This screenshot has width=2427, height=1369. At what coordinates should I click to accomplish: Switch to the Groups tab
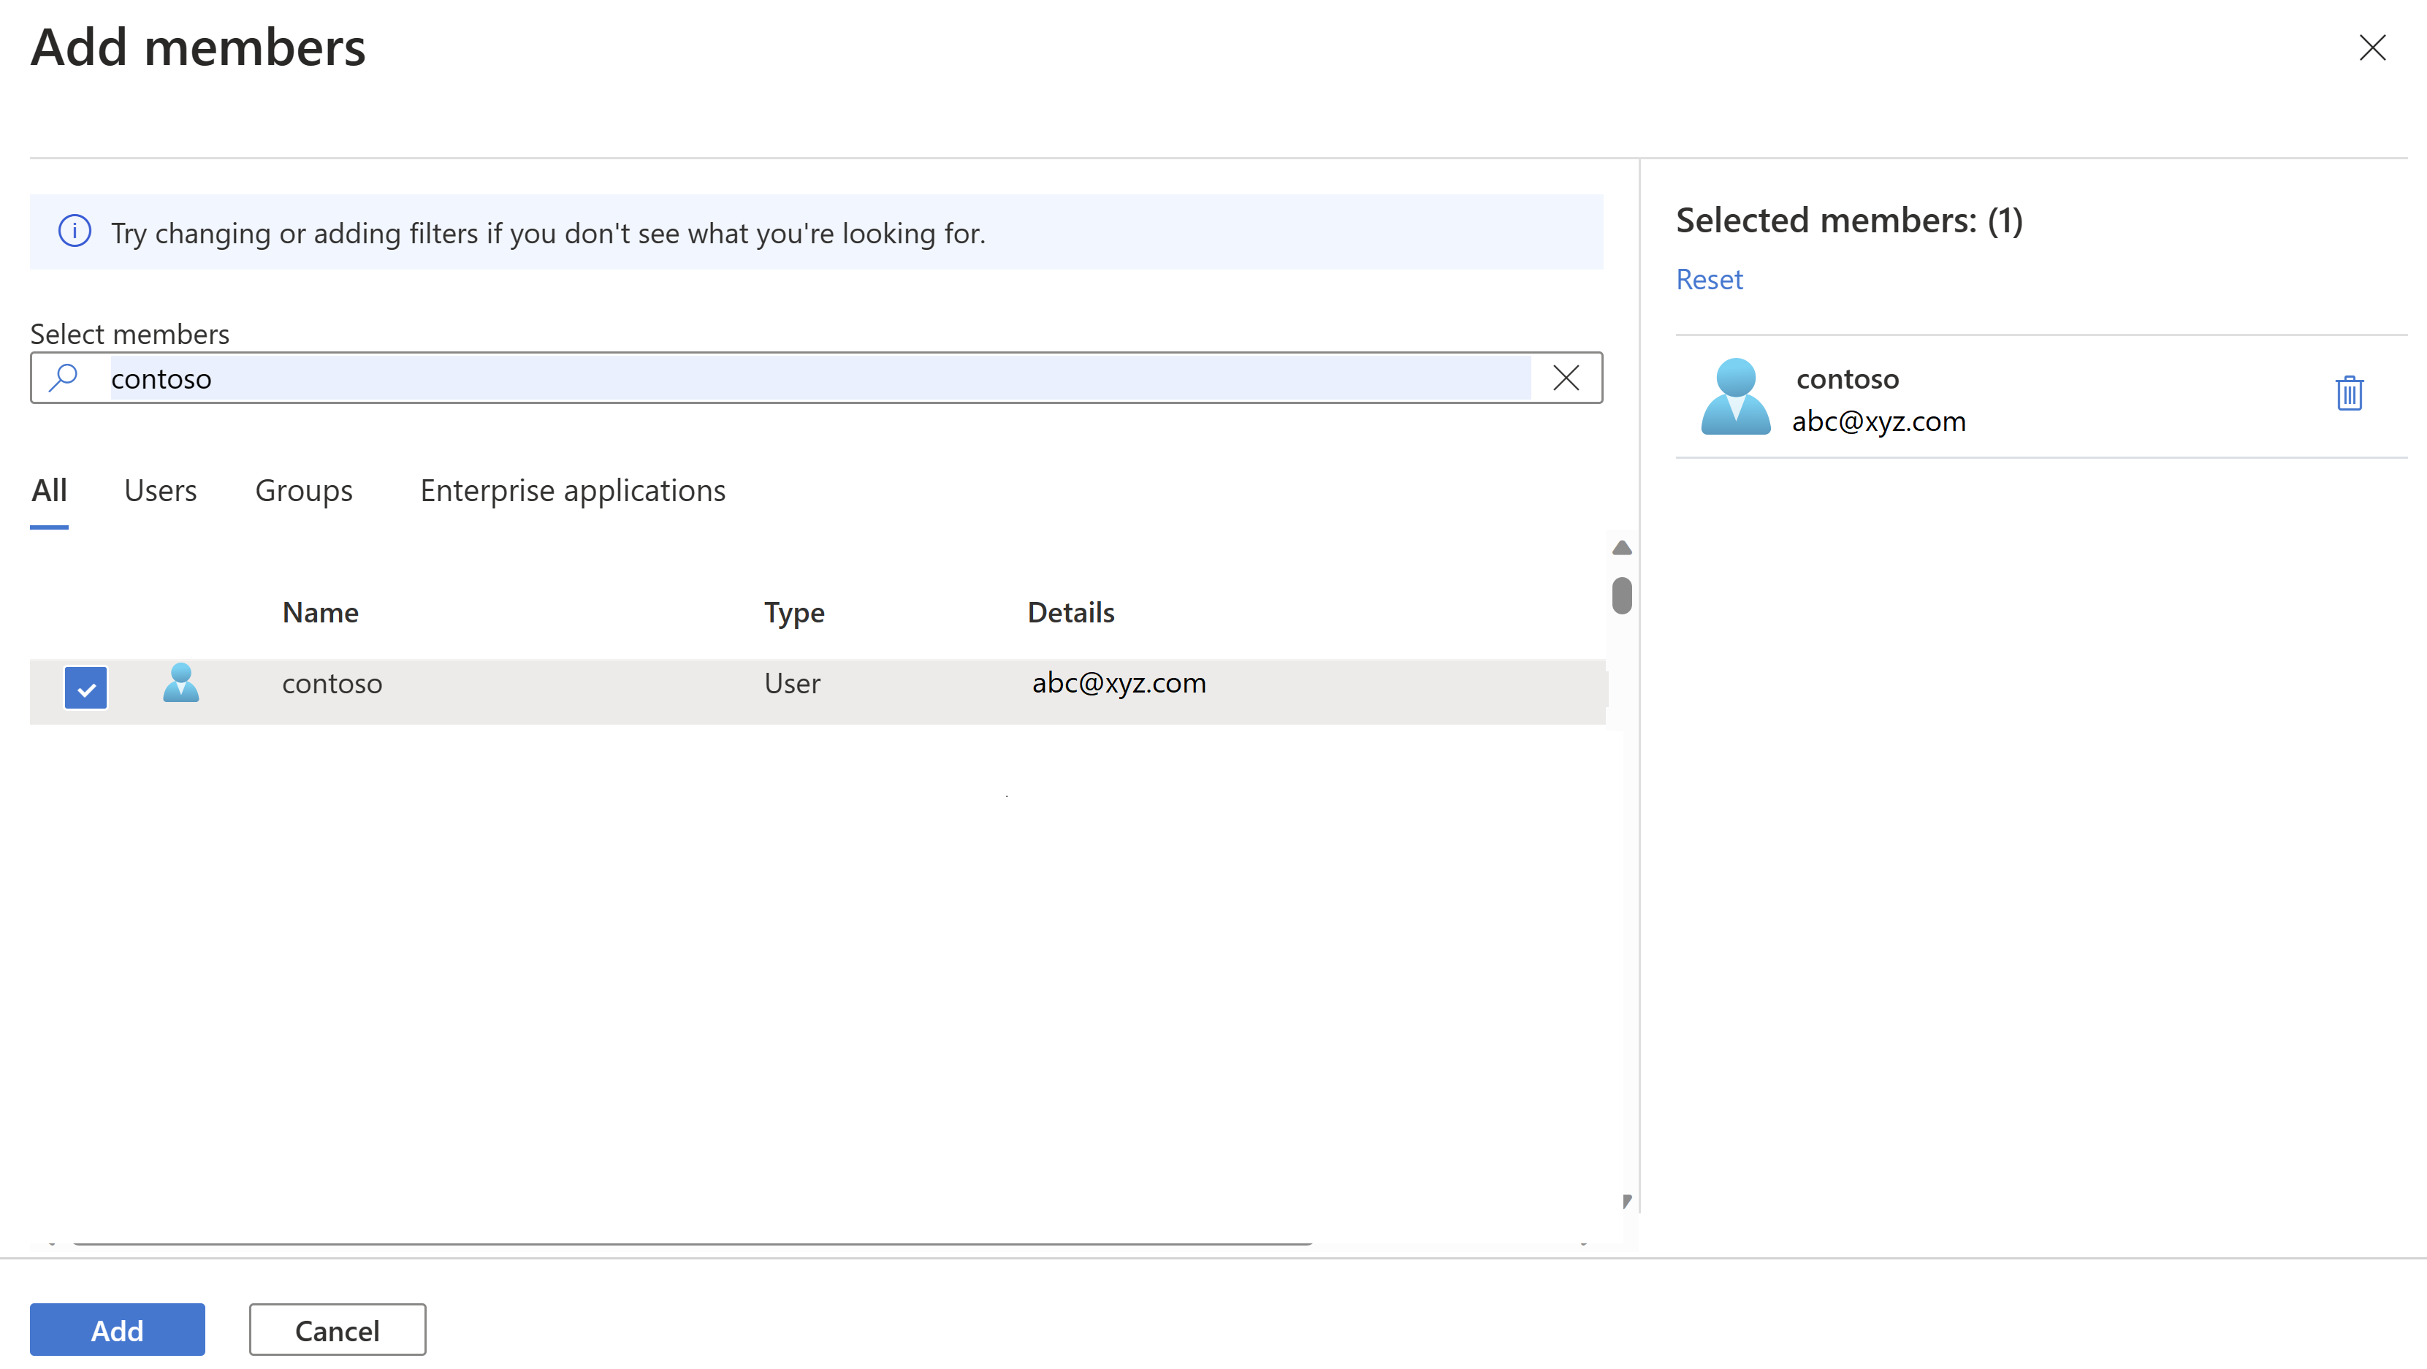303,489
